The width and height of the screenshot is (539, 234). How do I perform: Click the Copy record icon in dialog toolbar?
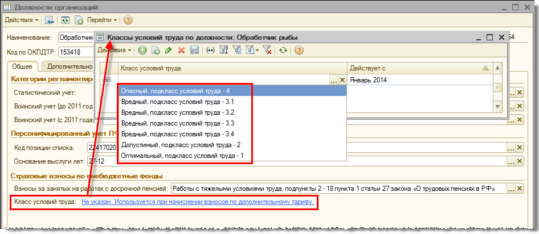click(154, 51)
